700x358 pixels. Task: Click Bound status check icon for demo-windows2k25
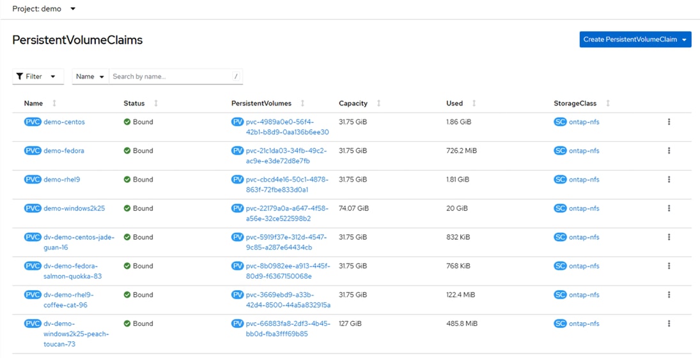[127, 208]
